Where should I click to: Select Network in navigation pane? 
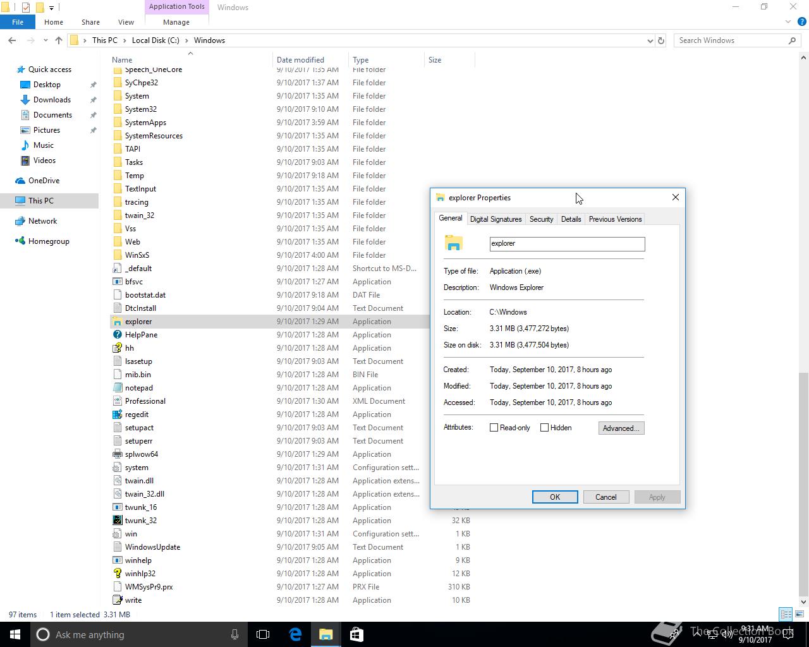click(42, 221)
